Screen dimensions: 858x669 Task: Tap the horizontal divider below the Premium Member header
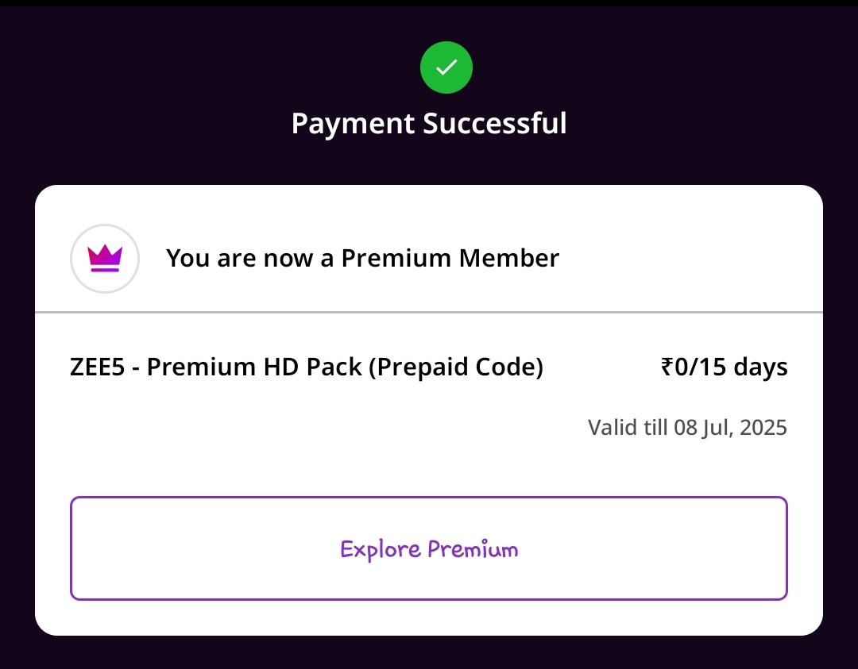pyautogui.click(x=429, y=313)
